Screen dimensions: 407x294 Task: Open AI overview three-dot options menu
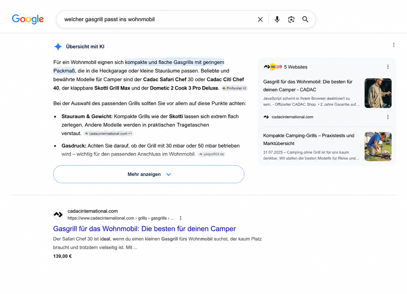tap(394, 45)
